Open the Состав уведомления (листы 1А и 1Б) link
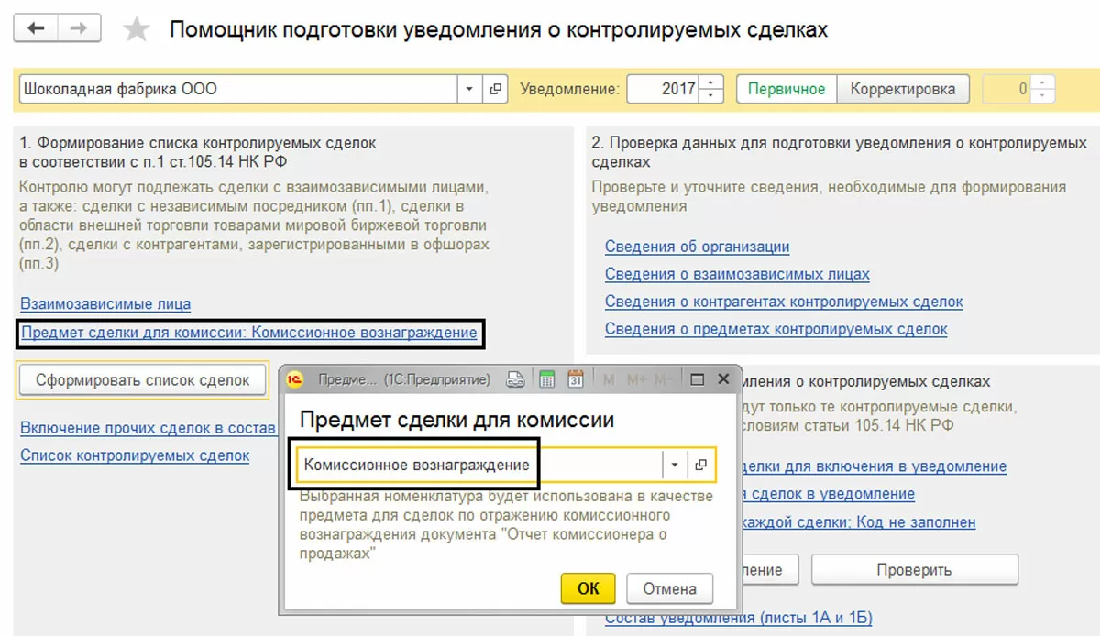This screenshot has width=1100, height=636. pos(739,618)
